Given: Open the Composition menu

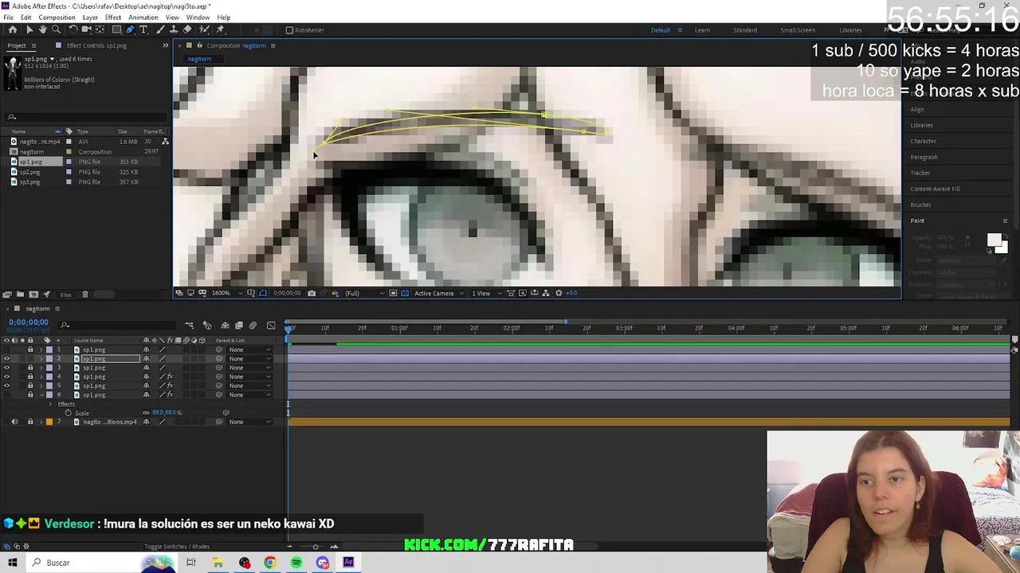Looking at the screenshot, I should 57,18.
